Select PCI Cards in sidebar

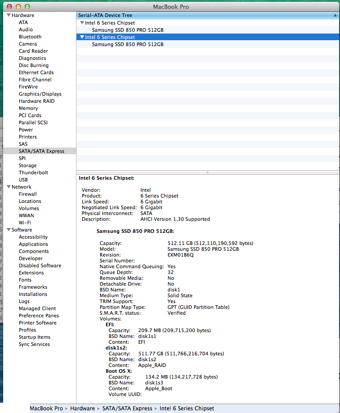(30, 115)
